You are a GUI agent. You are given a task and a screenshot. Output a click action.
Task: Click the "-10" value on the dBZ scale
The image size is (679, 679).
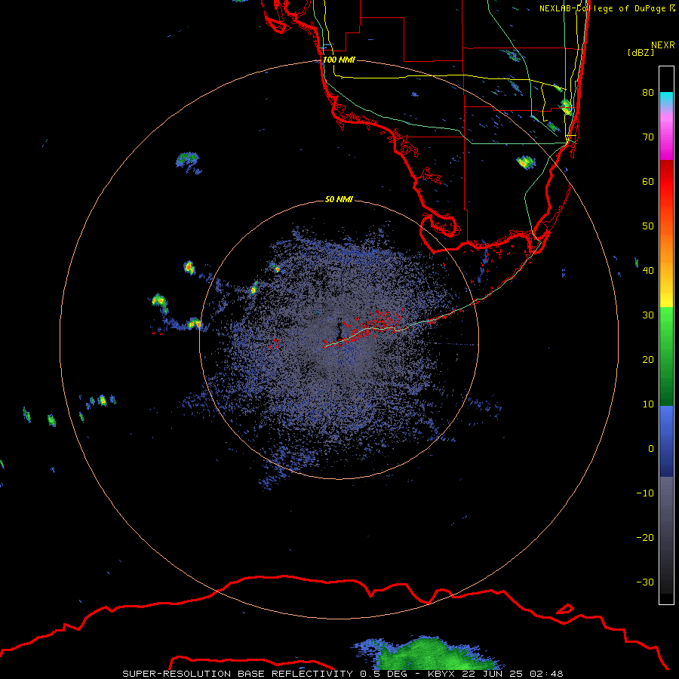tap(645, 493)
